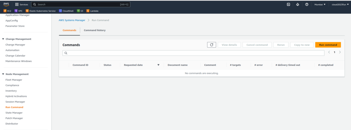Click the # completed column header
This screenshot has width=351, height=130.
326,65
